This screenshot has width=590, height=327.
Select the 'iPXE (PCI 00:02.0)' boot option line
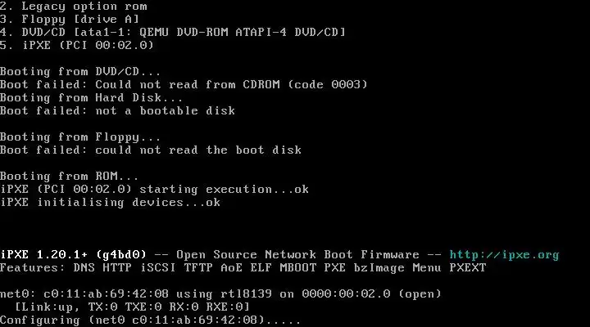point(77,45)
